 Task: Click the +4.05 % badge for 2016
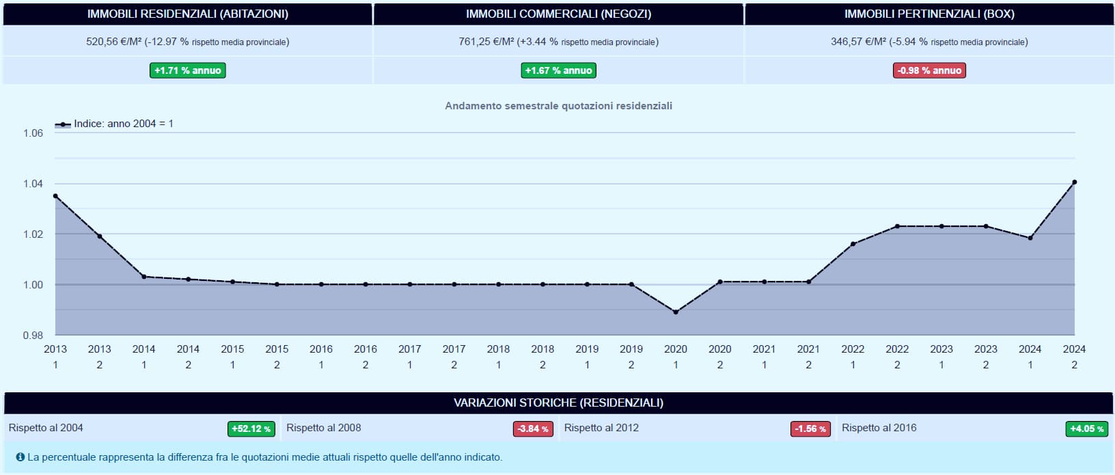1086,429
